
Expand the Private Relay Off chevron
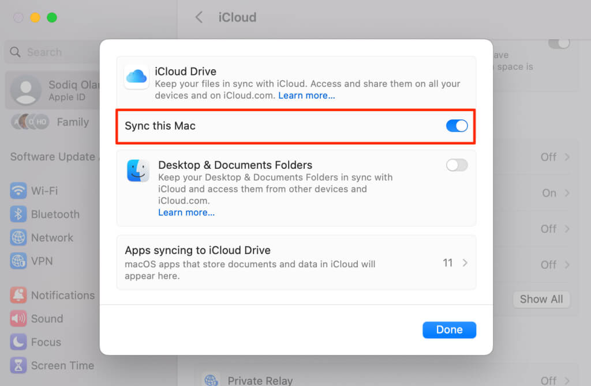(x=567, y=380)
